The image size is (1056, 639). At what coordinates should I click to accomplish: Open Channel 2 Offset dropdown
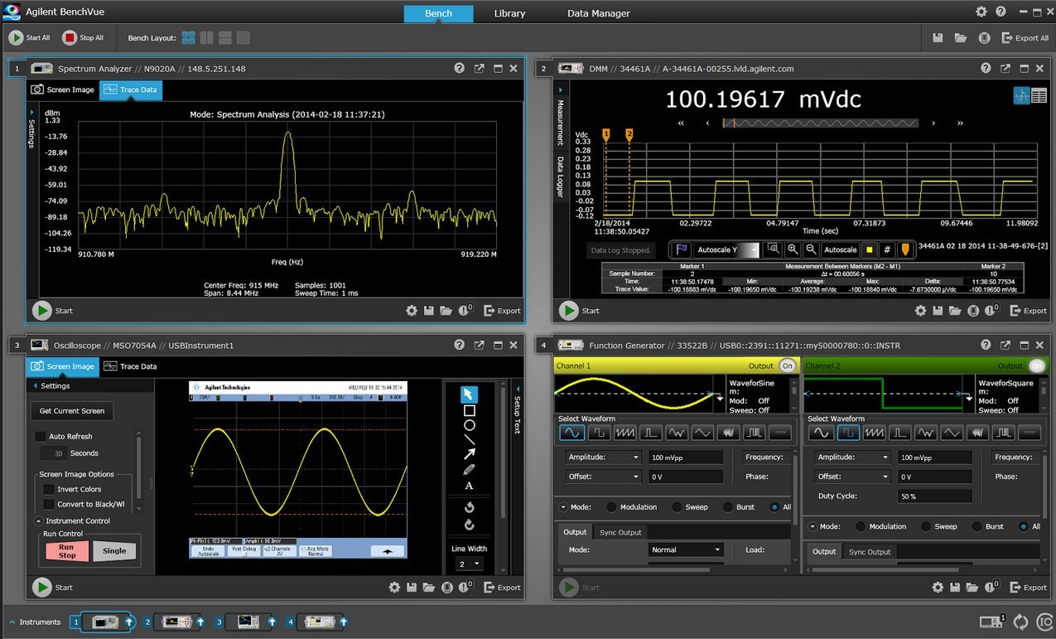[x=852, y=477]
